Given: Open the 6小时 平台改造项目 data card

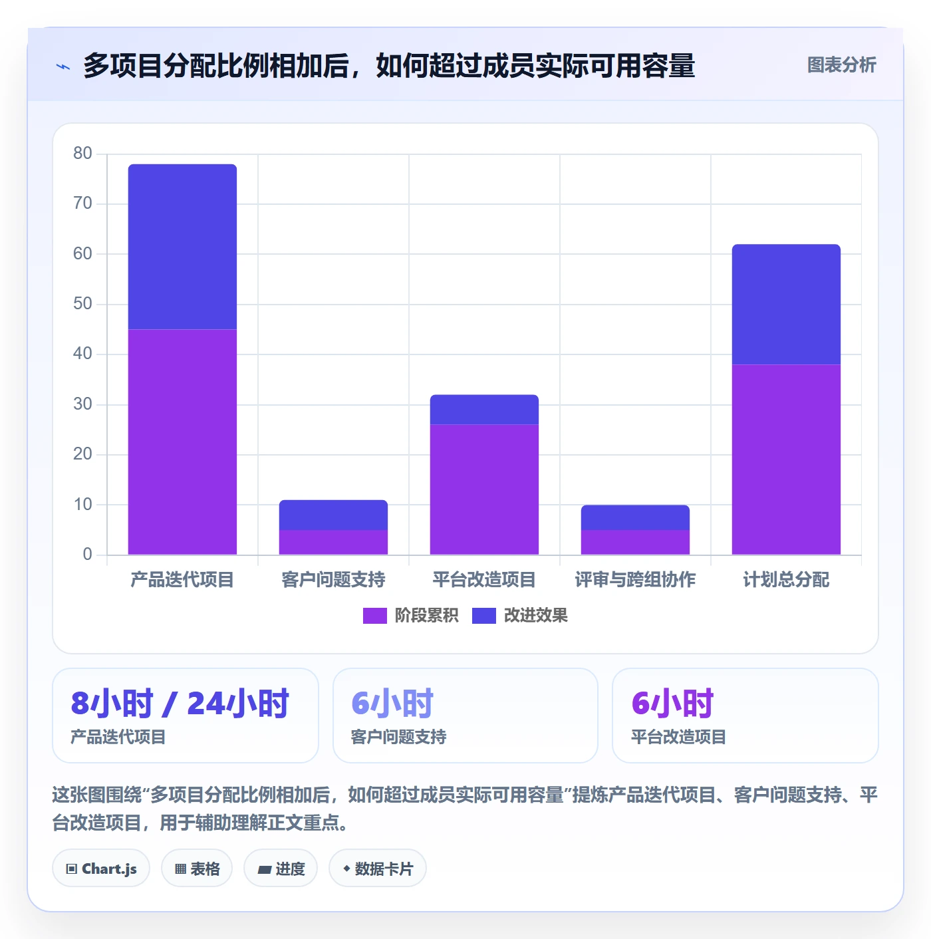Looking at the screenshot, I should (745, 716).
